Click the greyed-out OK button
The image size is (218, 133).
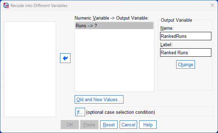70,125
